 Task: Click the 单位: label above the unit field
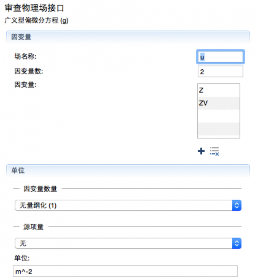(x=23, y=258)
